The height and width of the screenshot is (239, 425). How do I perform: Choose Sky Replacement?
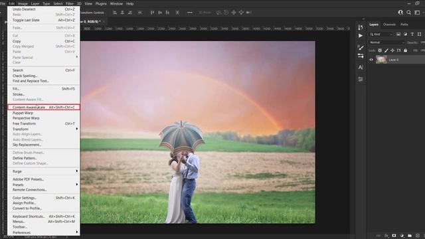[43, 145]
